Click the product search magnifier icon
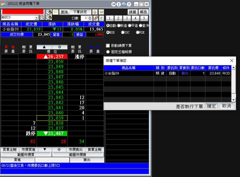Viewport: 240px width, 177px height. [x=42, y=18]
